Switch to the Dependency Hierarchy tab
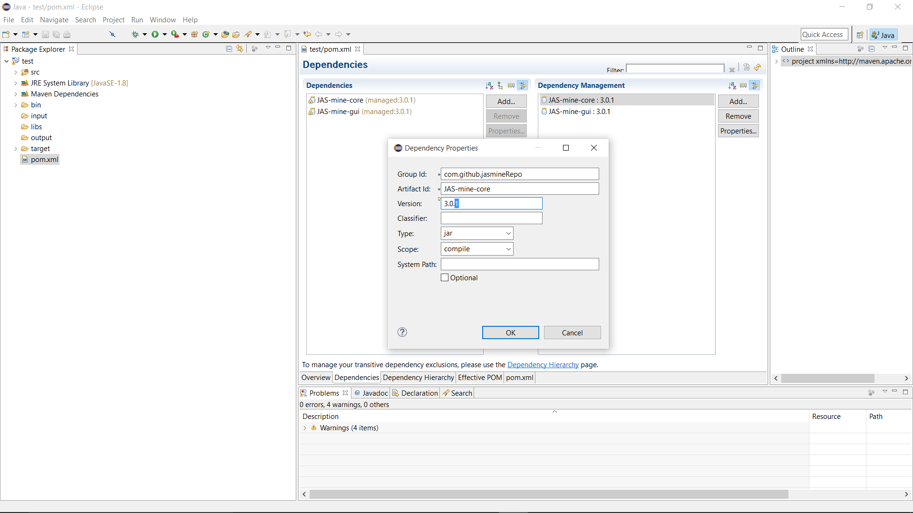Viewport: 913px width, 513px height. (x=418, y=378)
